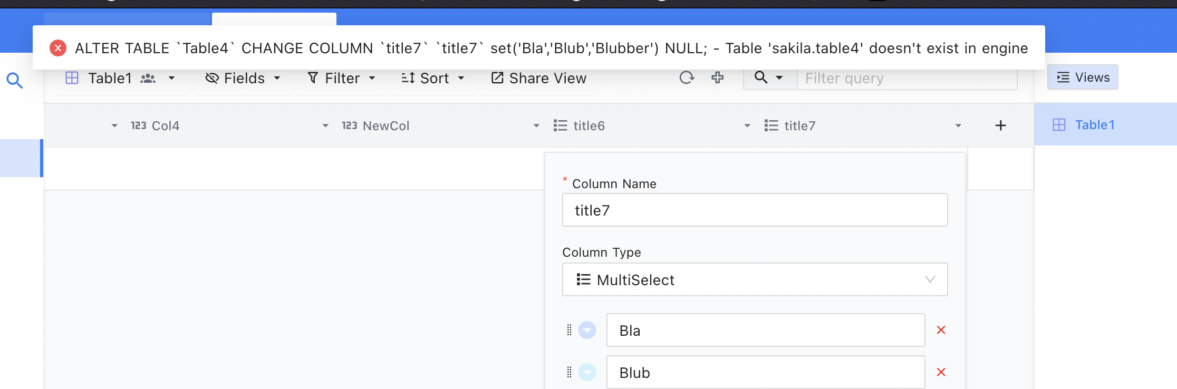Open the Filter menu
Viewport: 1177px width, 389px height.
click(x=342, y=79)
